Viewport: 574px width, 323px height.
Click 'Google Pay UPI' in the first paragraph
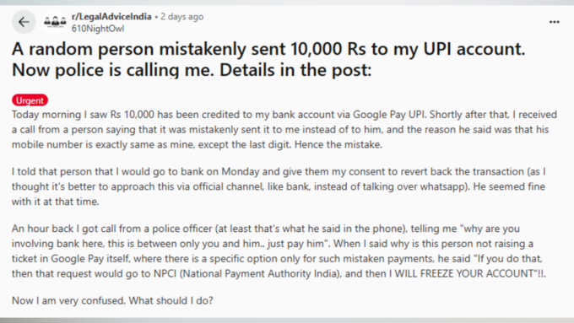389,115
